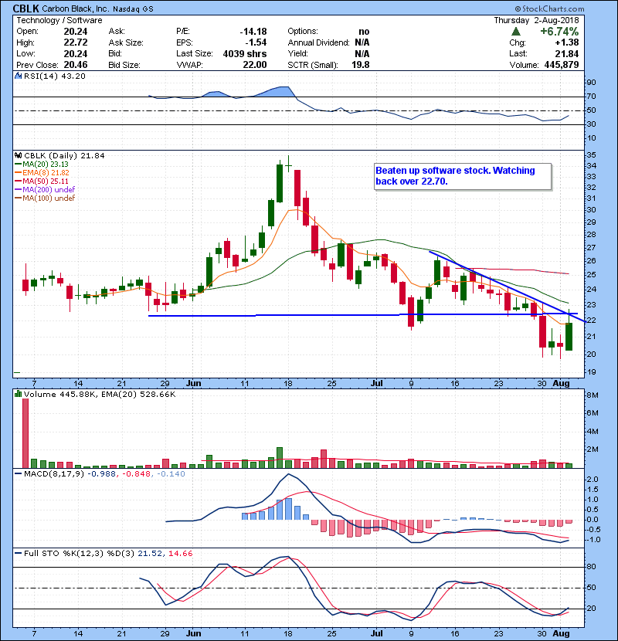This screenshot has height=641, width=618.
Task: Click the Volume 445.88K, EMA(20) 528.66K label
Action: pos(100,394)
